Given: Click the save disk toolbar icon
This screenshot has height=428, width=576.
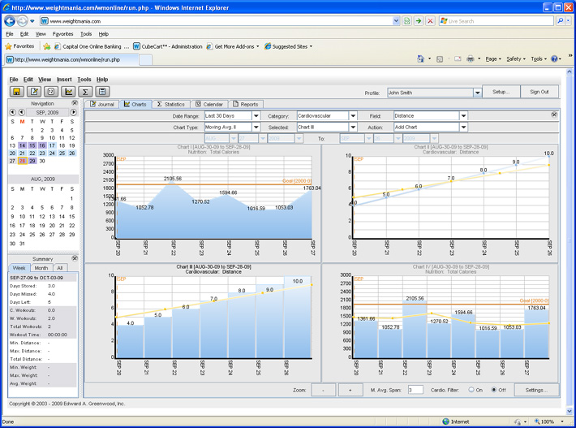Looking at the screenshot, I should (x=16, y=92).
